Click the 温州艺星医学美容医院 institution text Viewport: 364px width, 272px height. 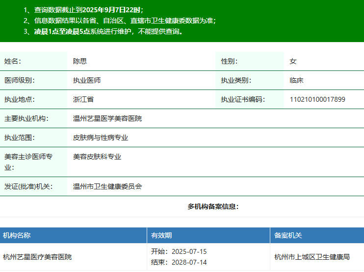tap(107, 118)
